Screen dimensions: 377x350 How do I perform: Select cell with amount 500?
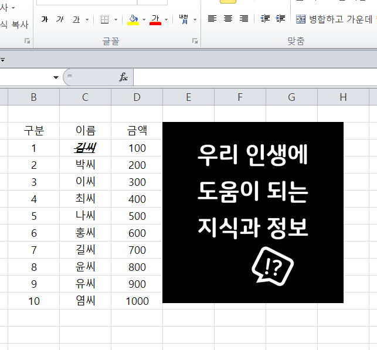pyautogui.click(x=137, y=216)
